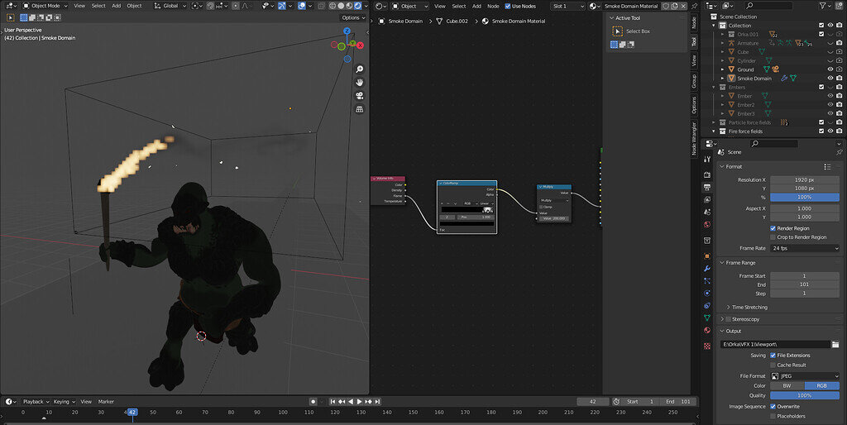Select material preview viewport shading
The image size is (847, 425).
pos(350,6)
